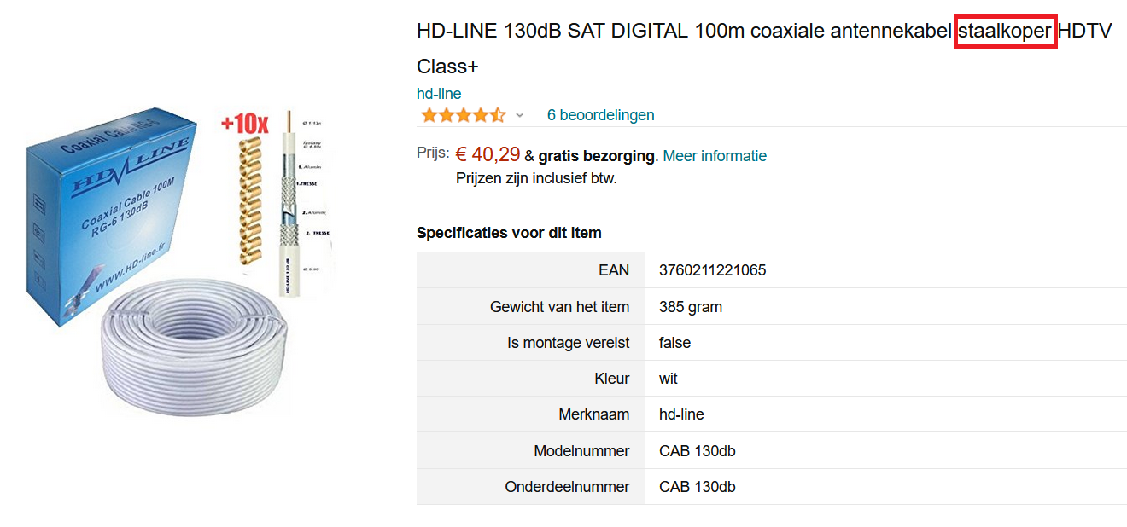Click the Merknaam value hd-line
Screen dimensions: 1127x527
[681, 415]
